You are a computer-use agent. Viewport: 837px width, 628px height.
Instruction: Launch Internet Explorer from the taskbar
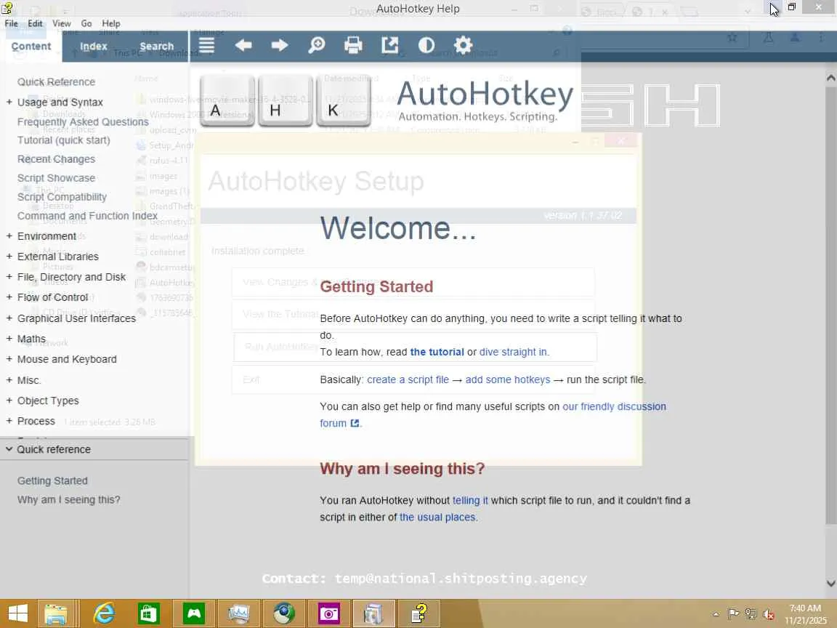[104, 613]
